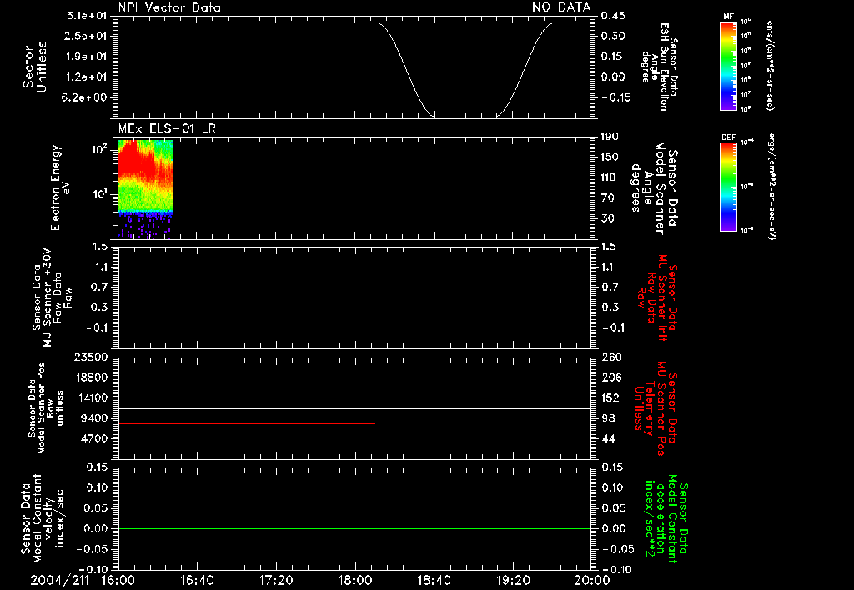
Task: Click the red line in MU Scanner +30V panel
Action: click(247, 323)
